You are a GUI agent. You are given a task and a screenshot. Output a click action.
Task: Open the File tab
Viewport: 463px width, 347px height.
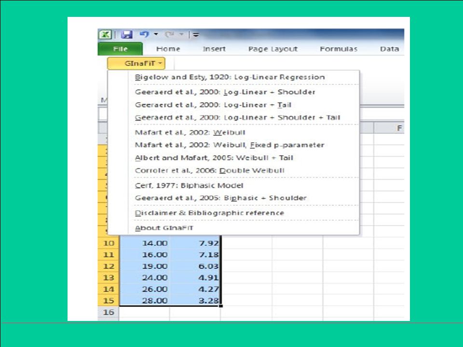coord(120,49)
